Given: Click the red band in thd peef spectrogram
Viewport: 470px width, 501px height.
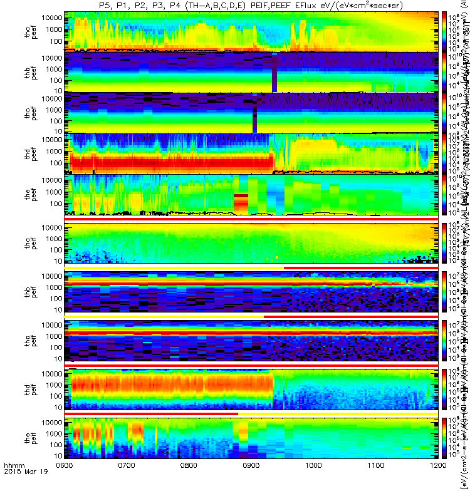Looking at the screenshot, I should [x=172, y=163].
